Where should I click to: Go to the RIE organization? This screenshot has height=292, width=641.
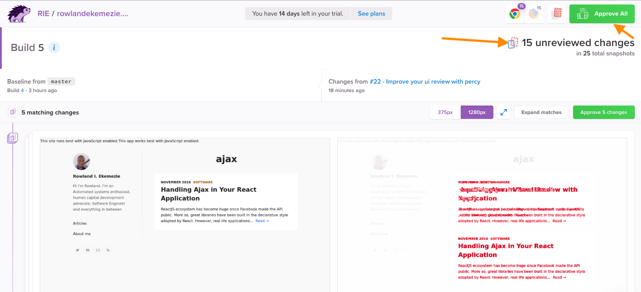pyautogui.click(x=43, y=13)
